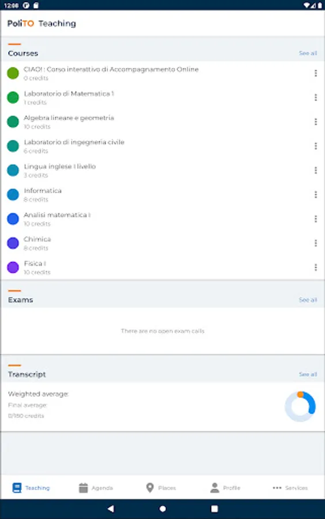The image size is (325, 519).
Task: Open options menu for Chimica course
Action: point(316,243)
